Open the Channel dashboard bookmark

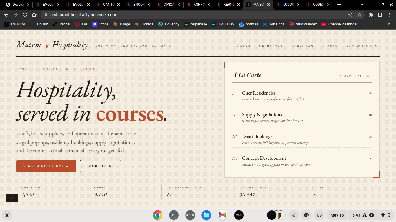click(x=341, y=24)
